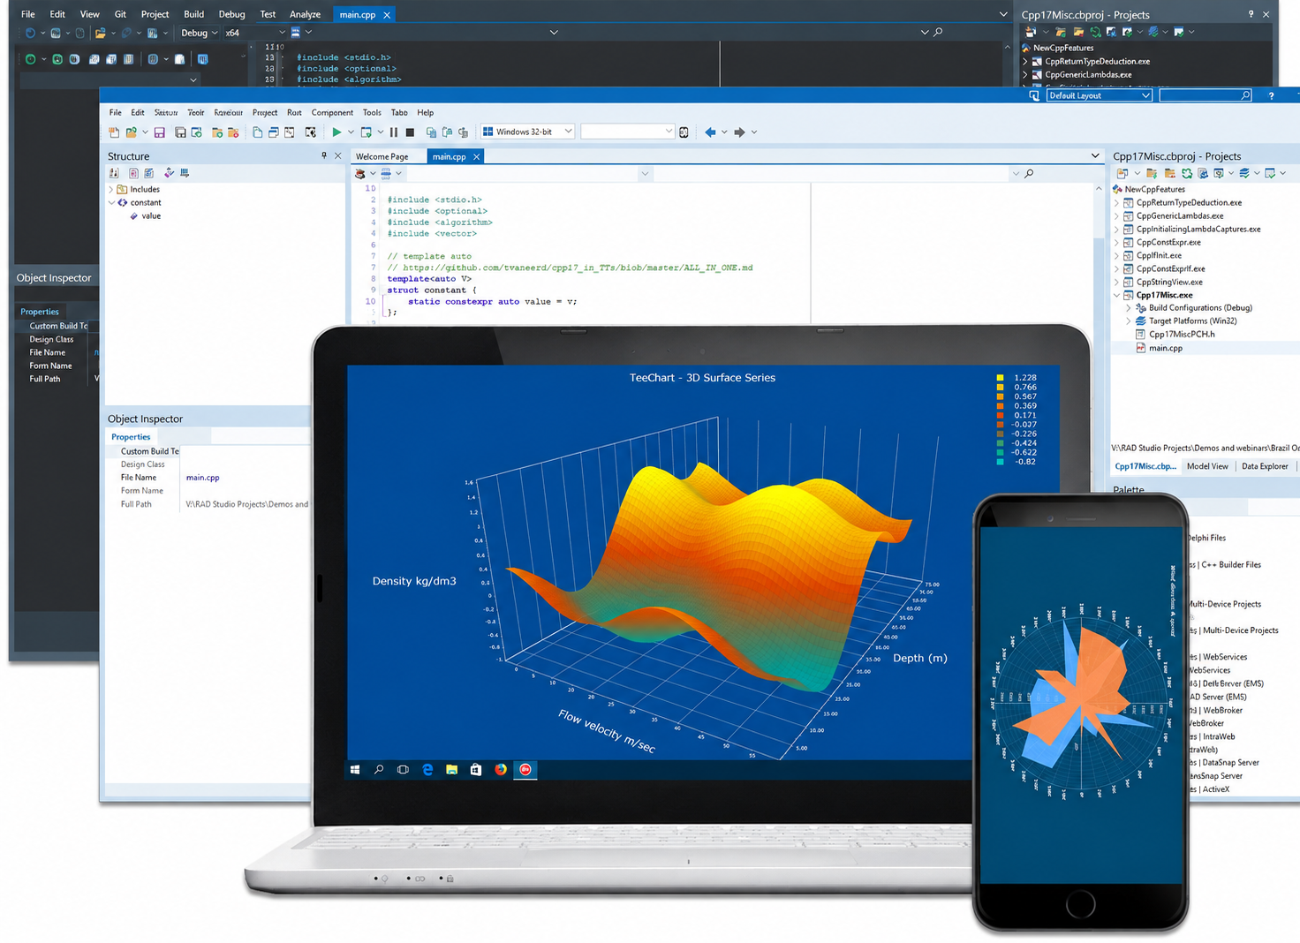1300x943 pixels.
Task: Click the green Run arrow in the front window toolbar
Action: tap(336, 132)
